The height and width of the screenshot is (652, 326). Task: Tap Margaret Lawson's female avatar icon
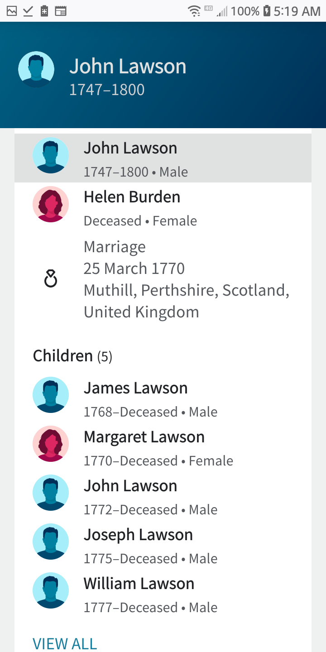51,444
